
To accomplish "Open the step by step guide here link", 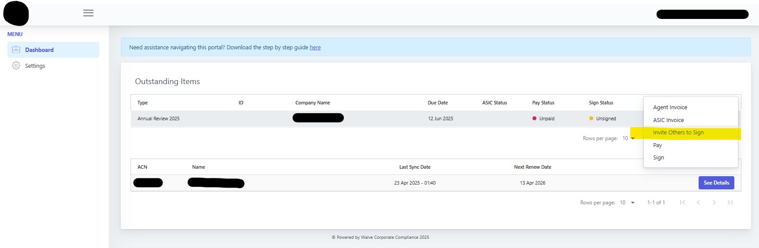I will coord(315,48).
